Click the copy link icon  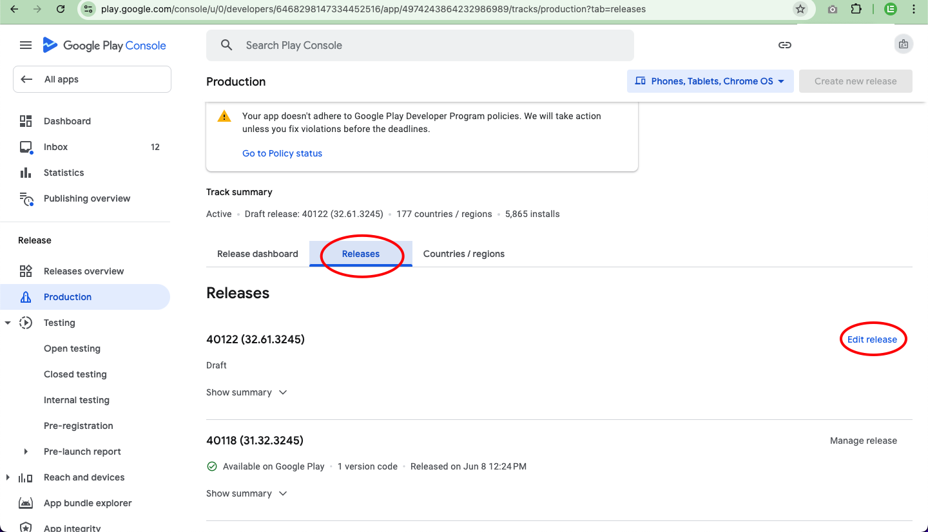pos(784,45)
